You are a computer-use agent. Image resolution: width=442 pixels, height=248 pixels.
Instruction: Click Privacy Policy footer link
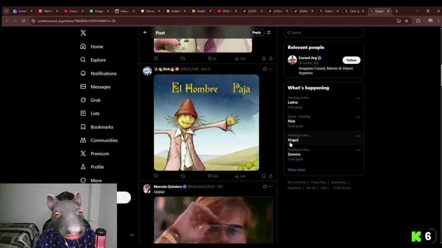pyautogui.click(x=318, y=182)
